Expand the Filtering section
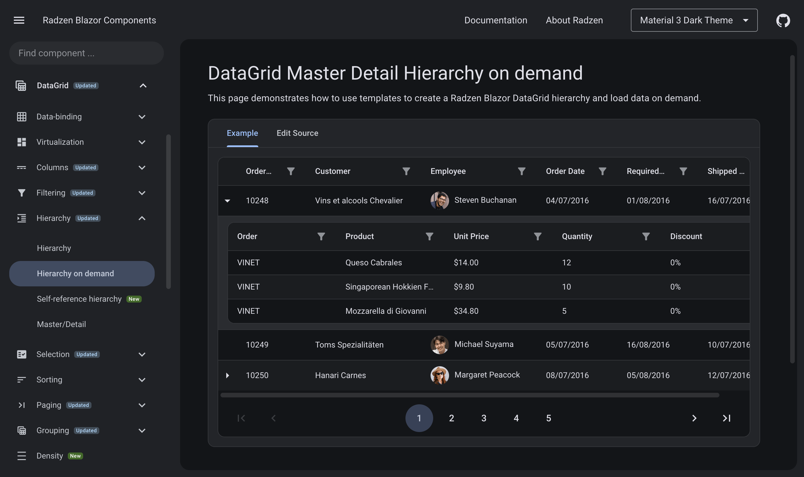804x477 pixels. coord(142,193)
